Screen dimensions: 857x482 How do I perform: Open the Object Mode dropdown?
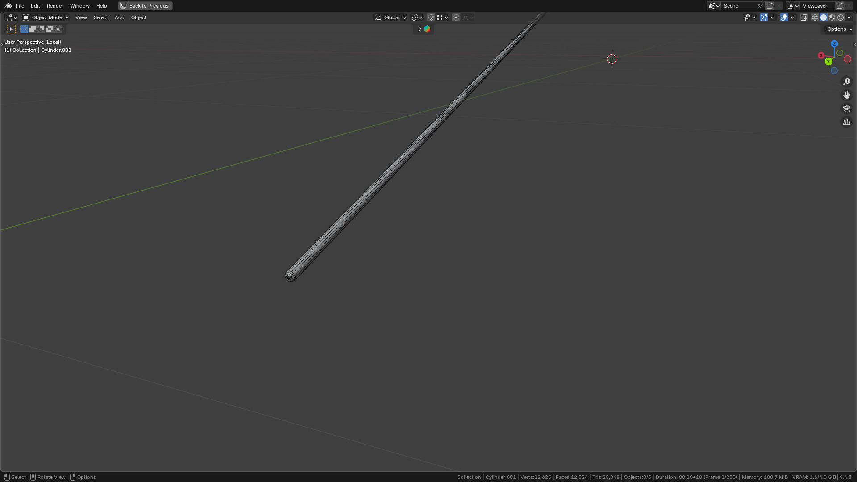46,17
